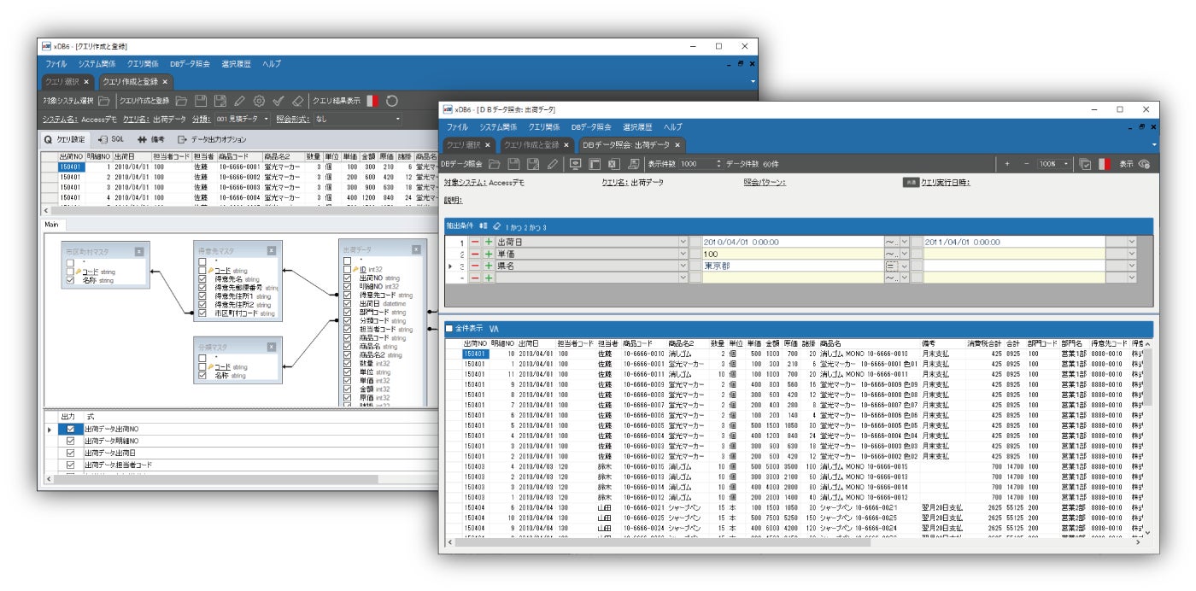This screenshot has height=591, width=1196.
Task: Click the eye icon next to 表示
Action: (x=1144, y=163)
